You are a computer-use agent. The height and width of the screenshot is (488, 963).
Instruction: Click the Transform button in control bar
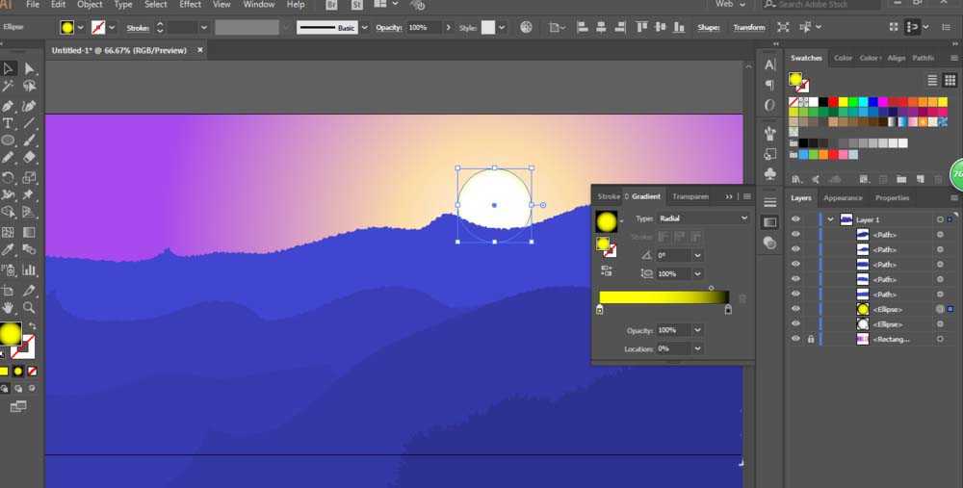[748, 27]
